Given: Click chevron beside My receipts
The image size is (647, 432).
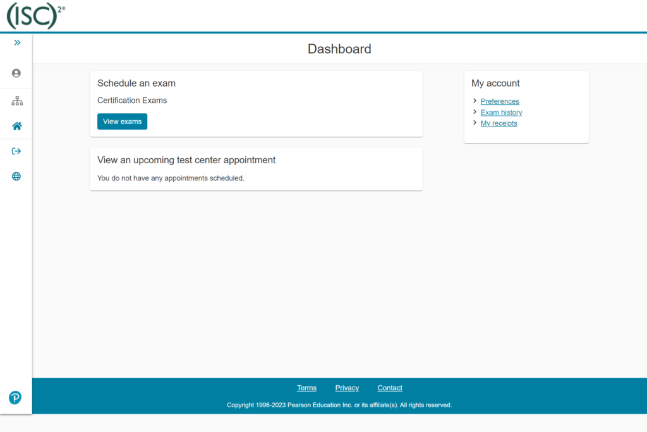Looking at the screenshot, I should pyautogui.click(x=475, y=123).
